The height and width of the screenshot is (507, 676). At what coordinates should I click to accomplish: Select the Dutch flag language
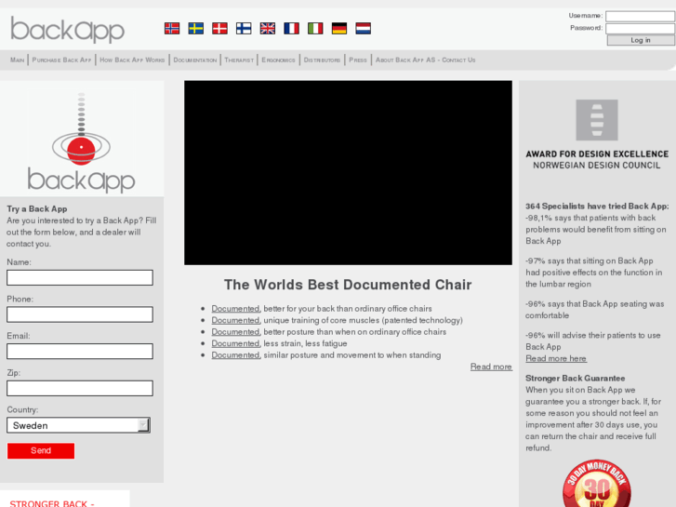[x=363, y=29]
